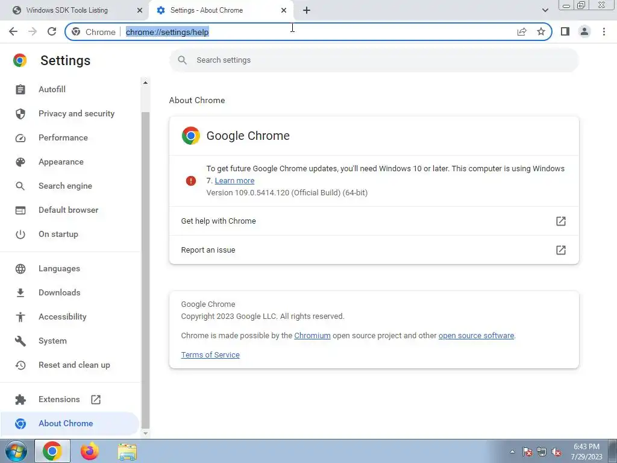Open Get help with Chrome

[374, 221]
